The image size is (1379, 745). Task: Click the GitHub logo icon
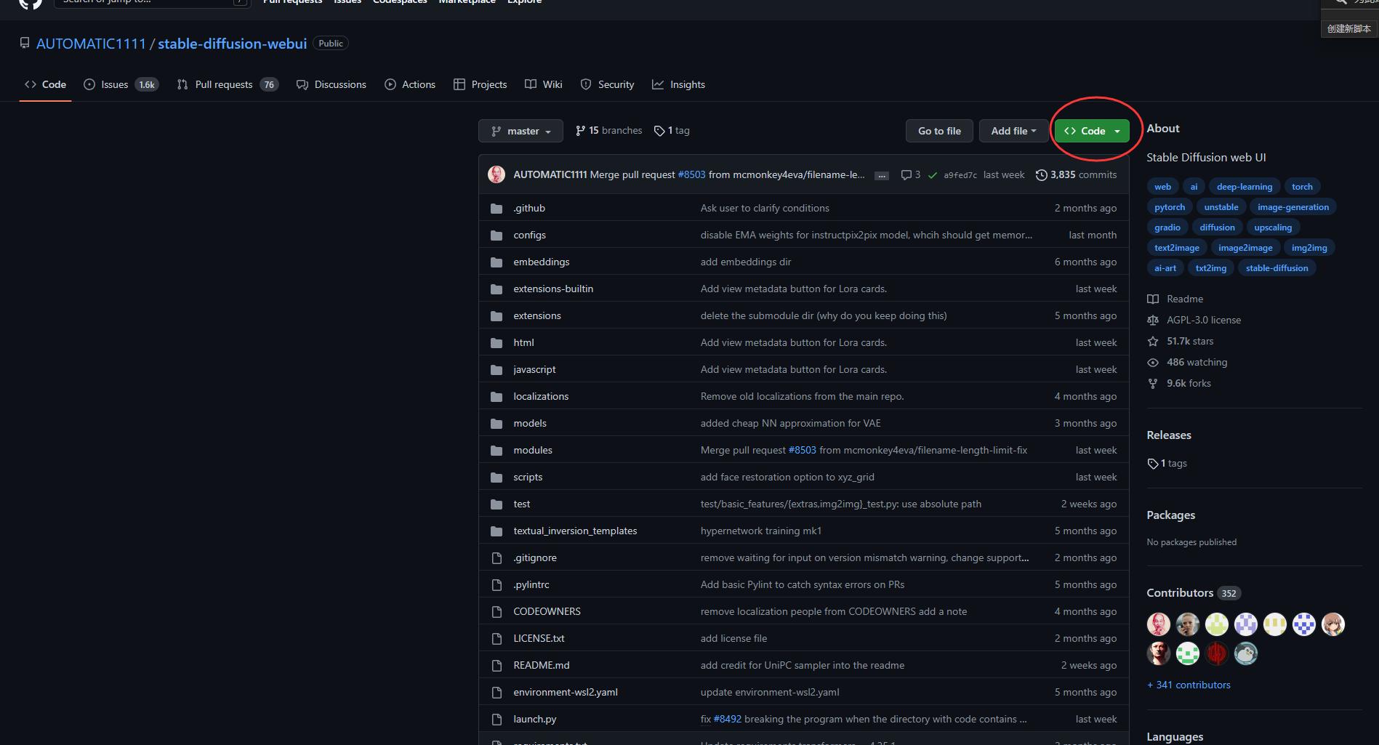pos(31,3)
